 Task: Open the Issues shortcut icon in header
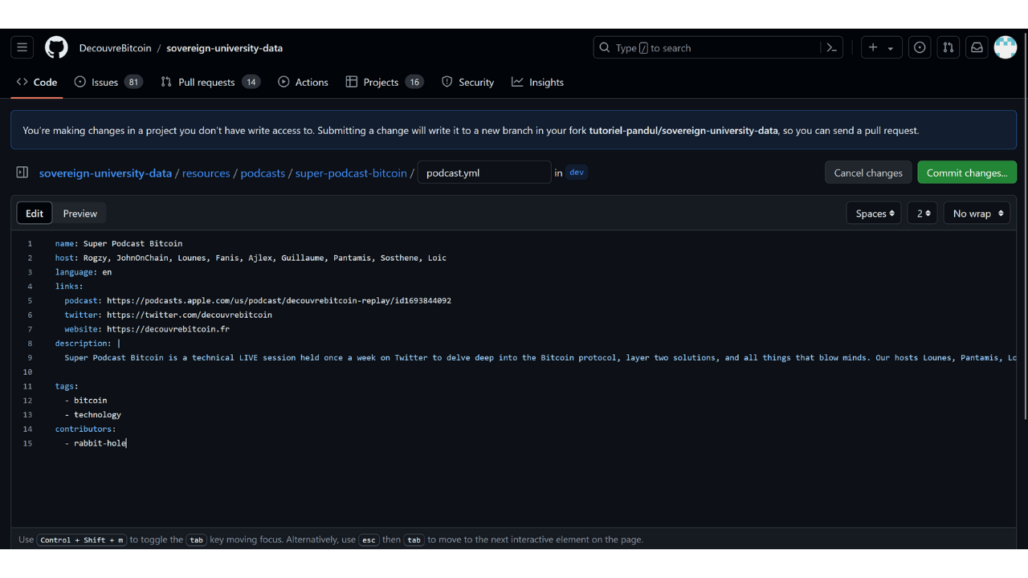click(x=920, y=48)
